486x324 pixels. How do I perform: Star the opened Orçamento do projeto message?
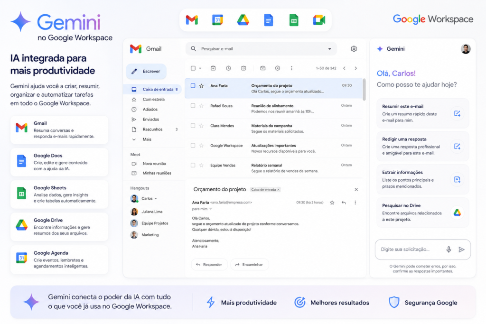tap(332, 203)
